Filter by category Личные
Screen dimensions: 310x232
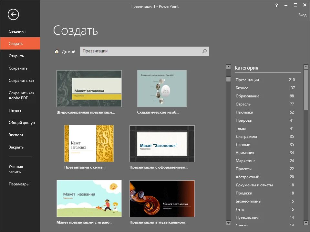(x=265, y=145)
